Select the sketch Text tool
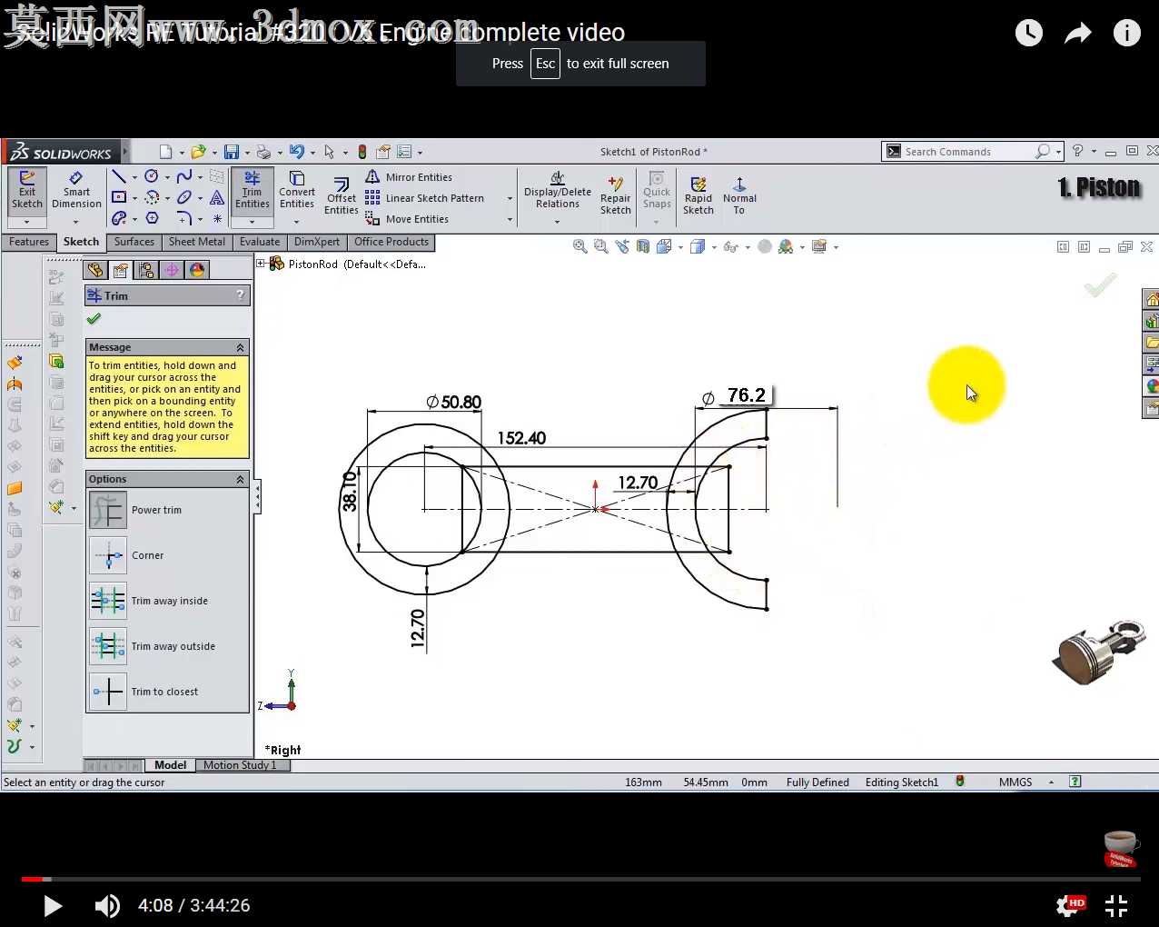This screenshot has width=1159, height=927. pos(217,197)
